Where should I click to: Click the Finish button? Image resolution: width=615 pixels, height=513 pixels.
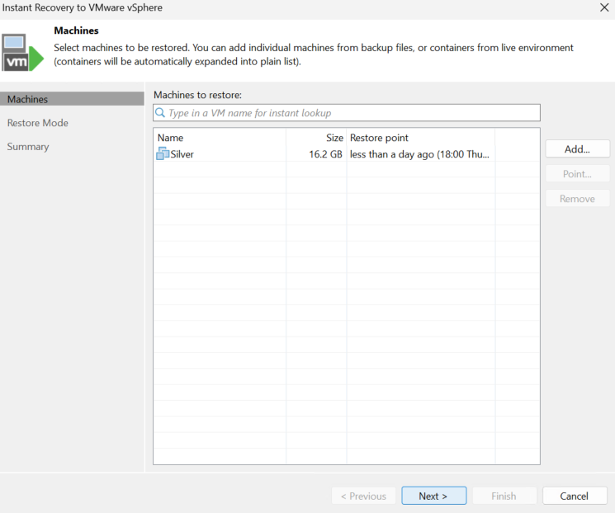[x=504, y=497]
